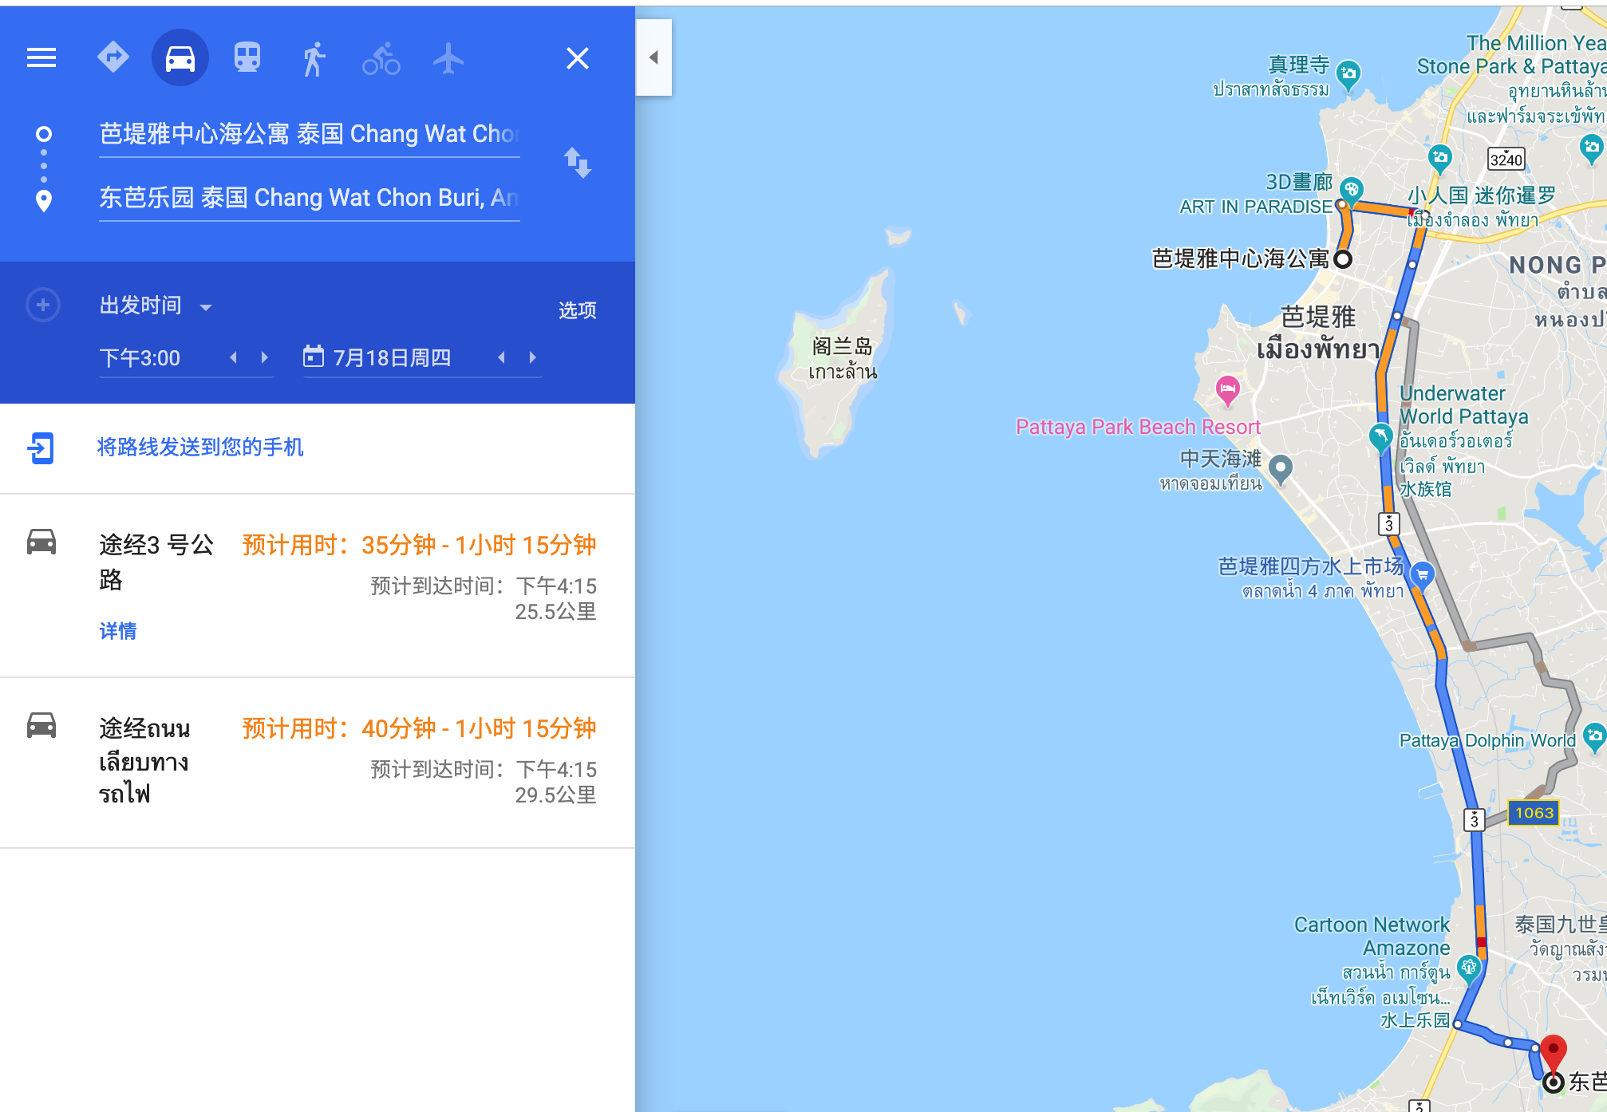Switch to walking directions mode
The width and height of the screenshot is (1607, 1112).
click(x=314, y=58)
